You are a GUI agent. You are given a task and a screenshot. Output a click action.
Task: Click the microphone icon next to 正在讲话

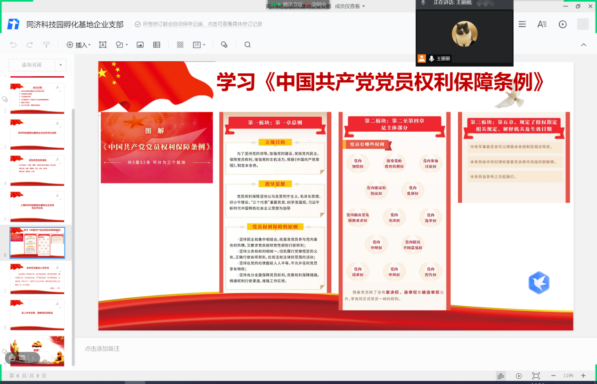click(x=423, y=2)
